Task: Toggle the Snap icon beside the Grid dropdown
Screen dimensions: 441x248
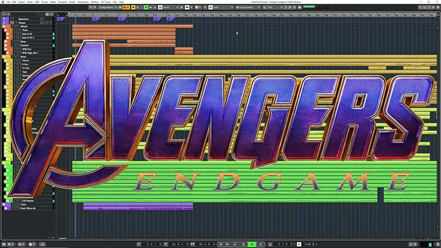Action: [211, 7]
